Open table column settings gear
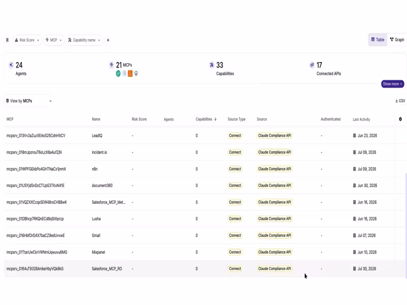 400,119
